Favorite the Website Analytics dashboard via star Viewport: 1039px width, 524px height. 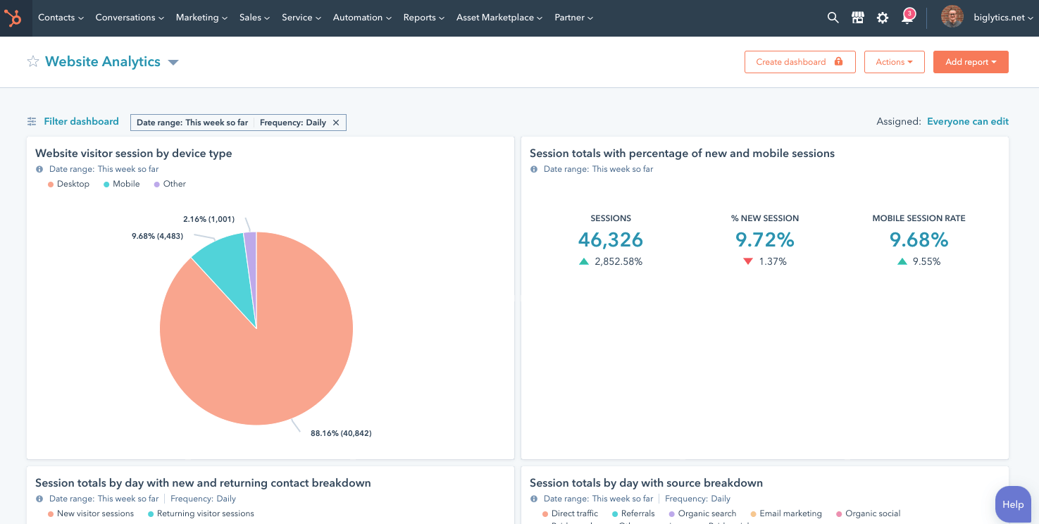[32, 62]
